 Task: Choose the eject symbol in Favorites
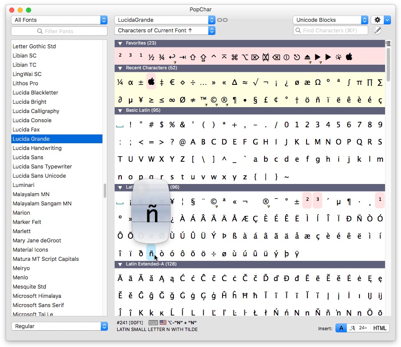[307, 57]
